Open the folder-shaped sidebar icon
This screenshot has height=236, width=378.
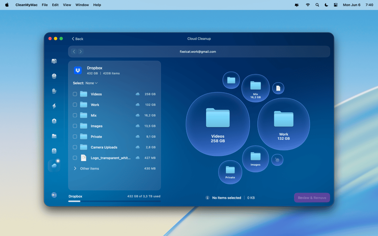click(x=54, y=136)
